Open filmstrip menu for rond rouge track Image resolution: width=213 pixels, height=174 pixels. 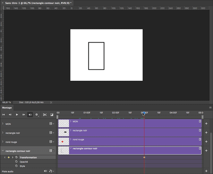coord(52,142)
